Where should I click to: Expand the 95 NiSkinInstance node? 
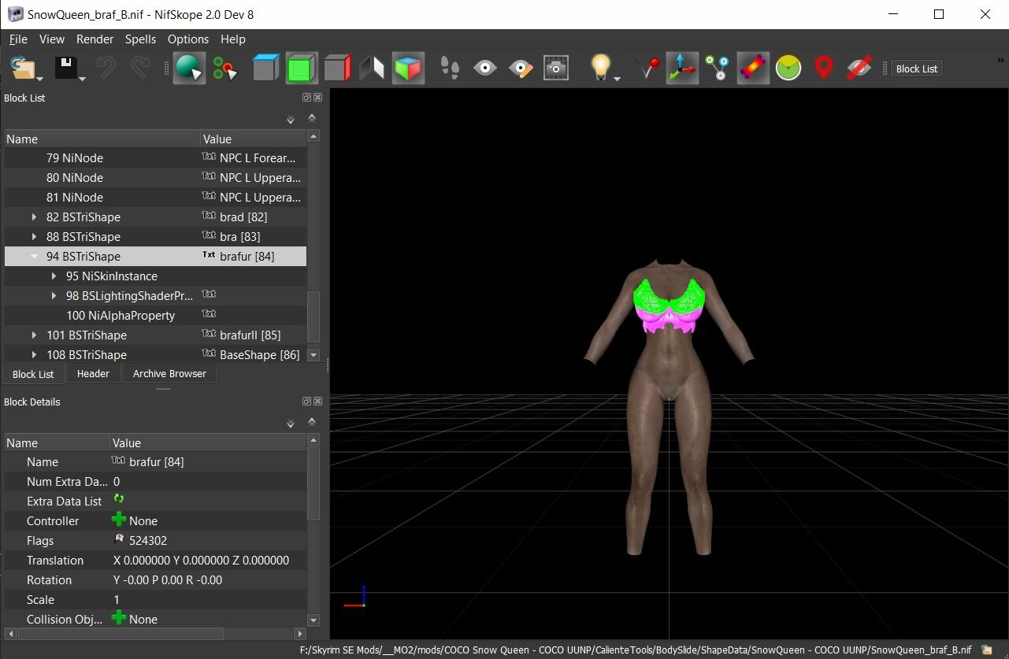(54, 276)
